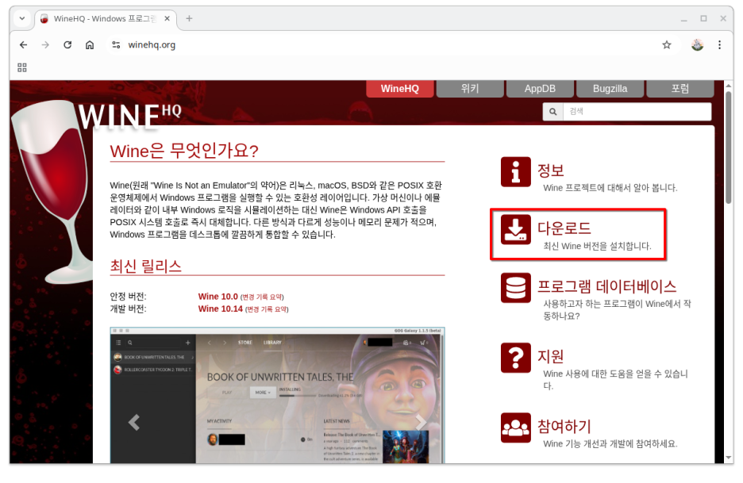This screenshot has height=483, width=743.
Task: Open the 정보 heading link
Action: (551, 170)
